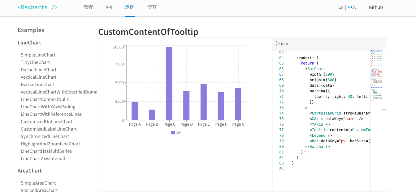Click the pv legend label
The image size is (416, 196).
point(179,132)
